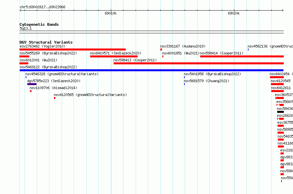Click the 5q13.1 cytogenetic band bar
Viewport: 293px width, 194px height.
(x=151, y=32)
